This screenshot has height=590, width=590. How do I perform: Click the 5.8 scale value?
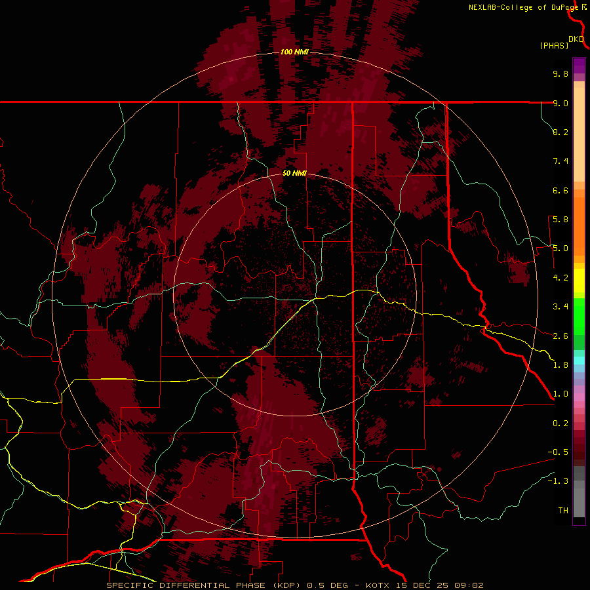click(560, 220)
